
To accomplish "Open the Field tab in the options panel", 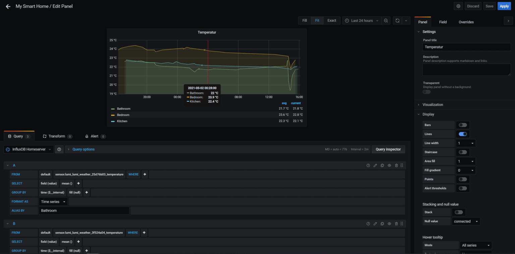I will point(443,22).
